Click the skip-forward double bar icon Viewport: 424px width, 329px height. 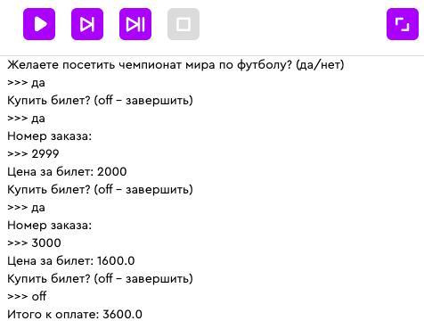pyautogui.click(x=135, y=24)
